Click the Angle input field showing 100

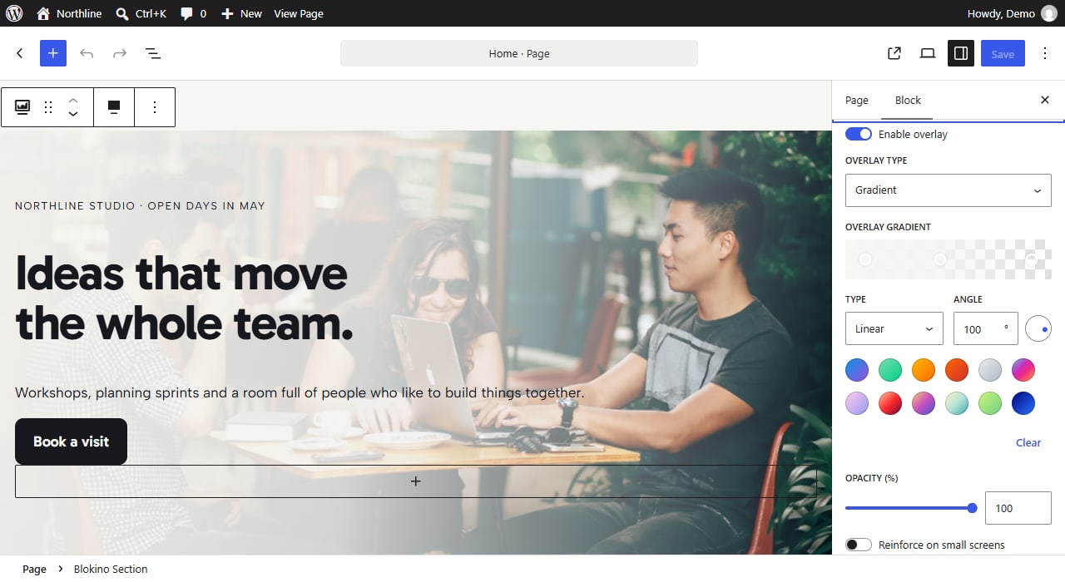(x=986, y=328)
